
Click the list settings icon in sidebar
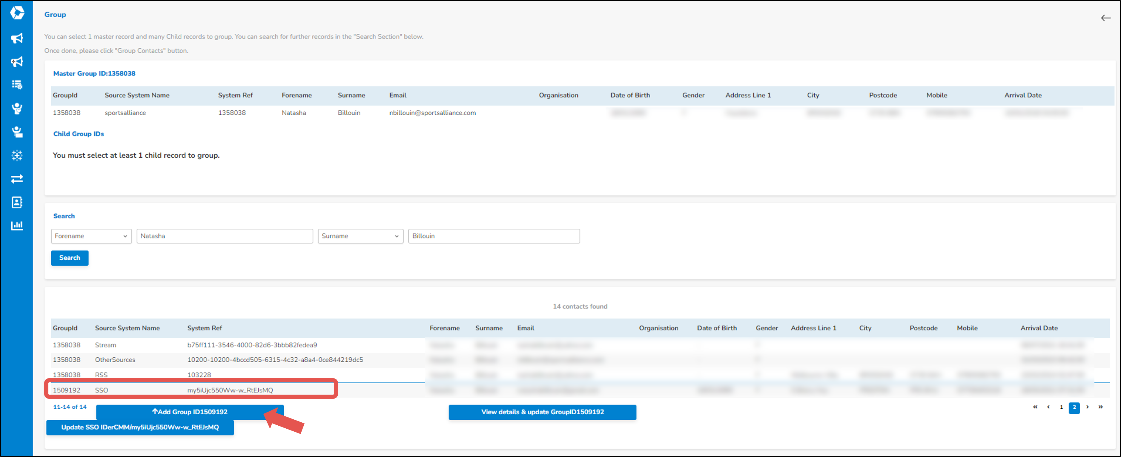coord(16,85)
